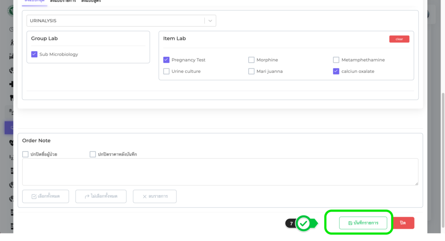Click the บันทึกรายการ save button

[x=363, y=223]
